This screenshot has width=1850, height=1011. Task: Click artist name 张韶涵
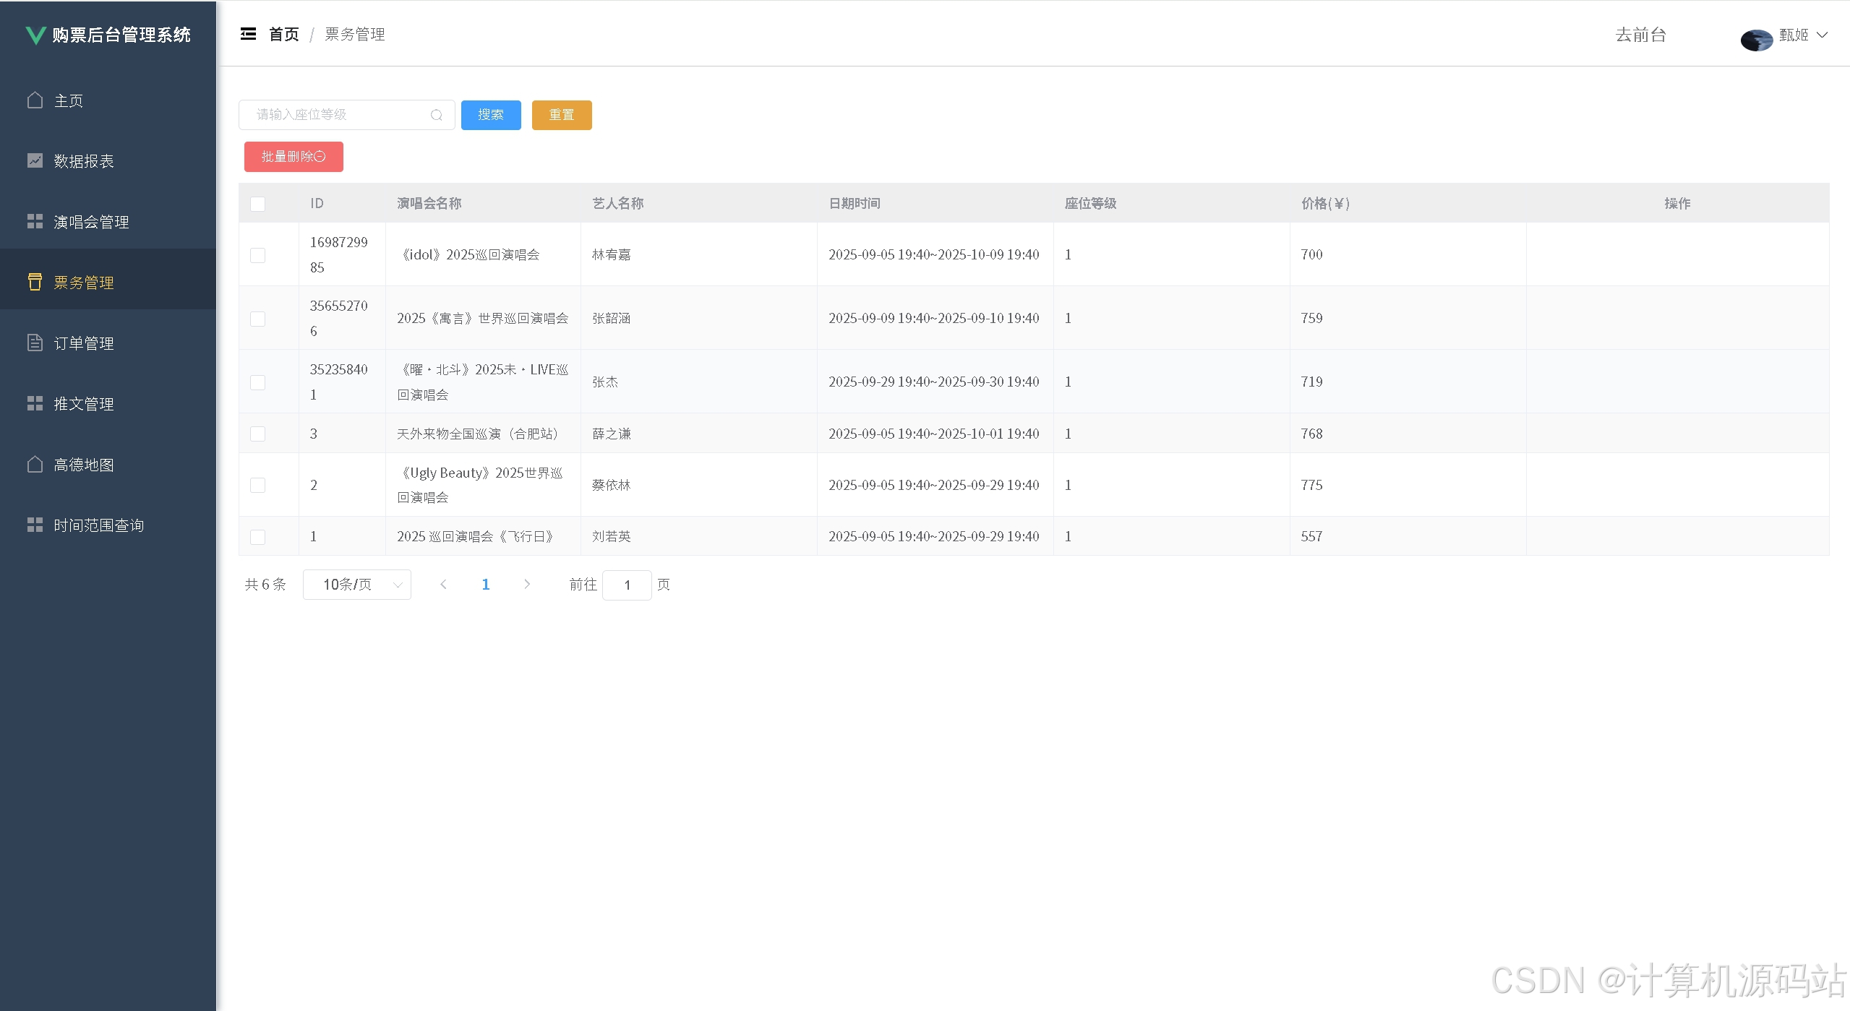click(x=612, y=318)
